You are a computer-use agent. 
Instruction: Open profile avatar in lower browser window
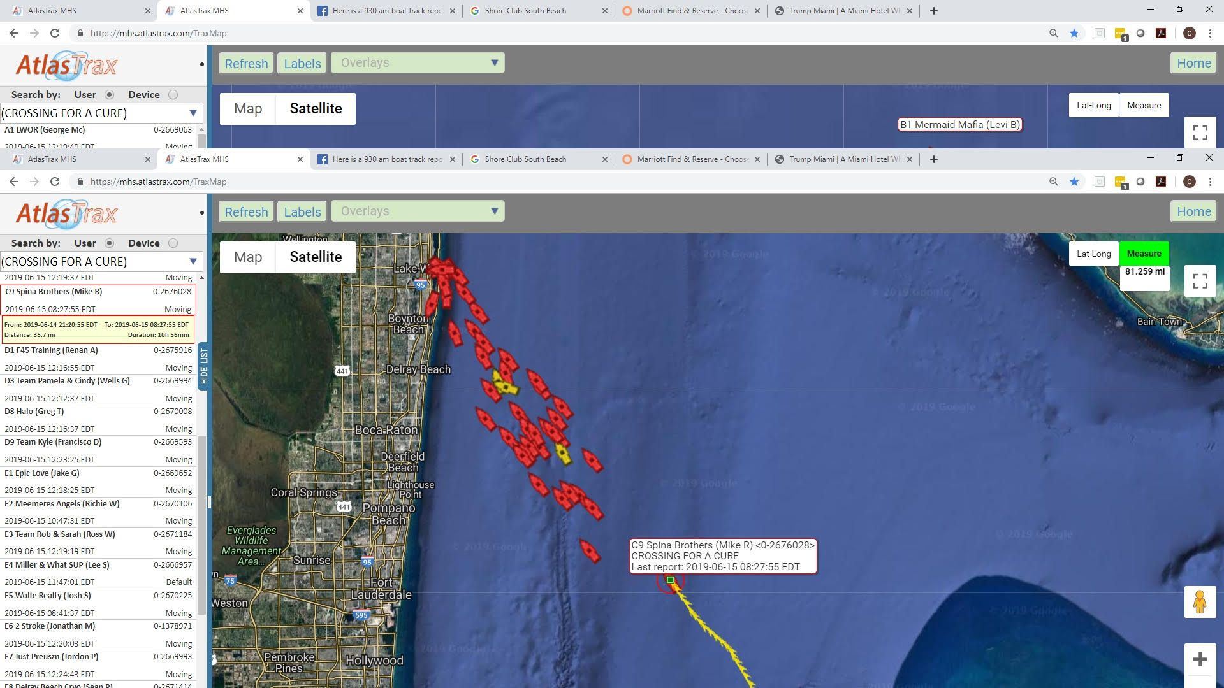(1189, 182)
